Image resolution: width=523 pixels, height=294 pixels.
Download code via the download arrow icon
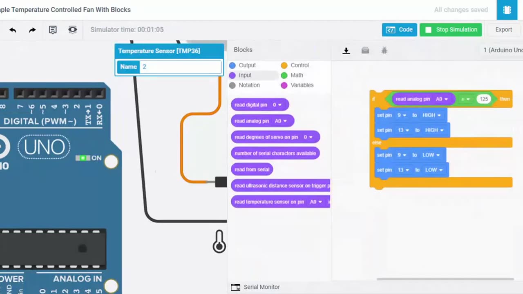tap(346, 50)
